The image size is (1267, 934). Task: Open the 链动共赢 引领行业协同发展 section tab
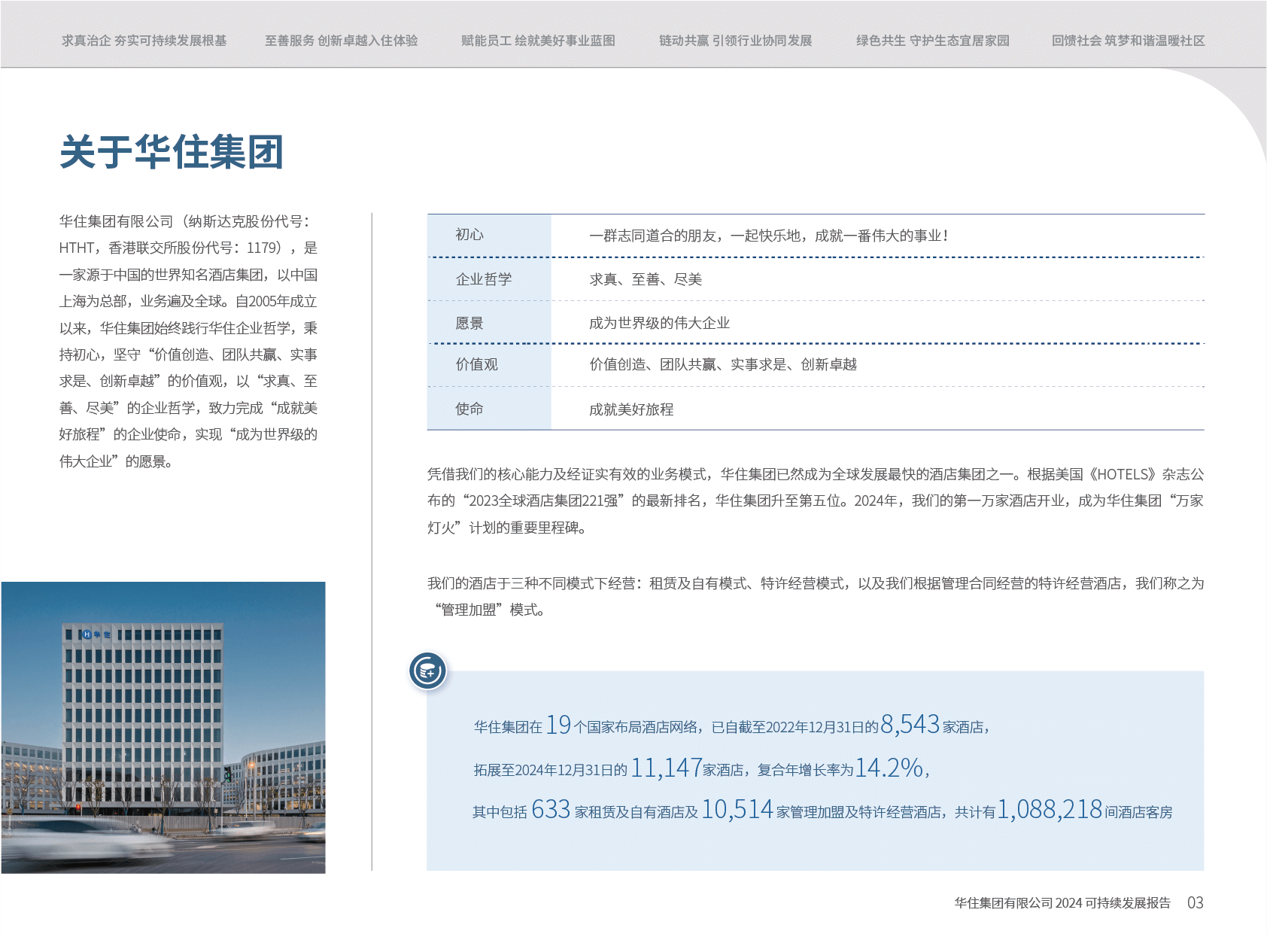(x=736, y=41)
